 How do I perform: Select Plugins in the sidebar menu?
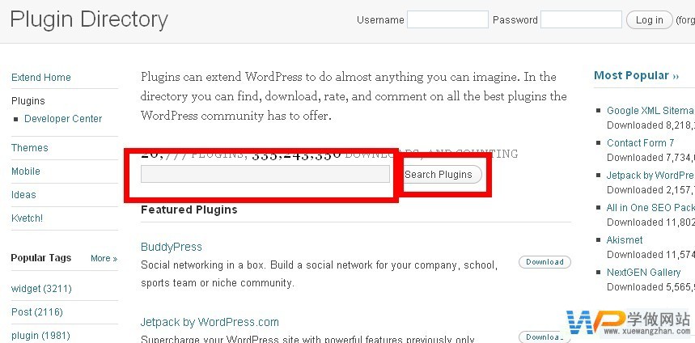click(x=28, y=101)
